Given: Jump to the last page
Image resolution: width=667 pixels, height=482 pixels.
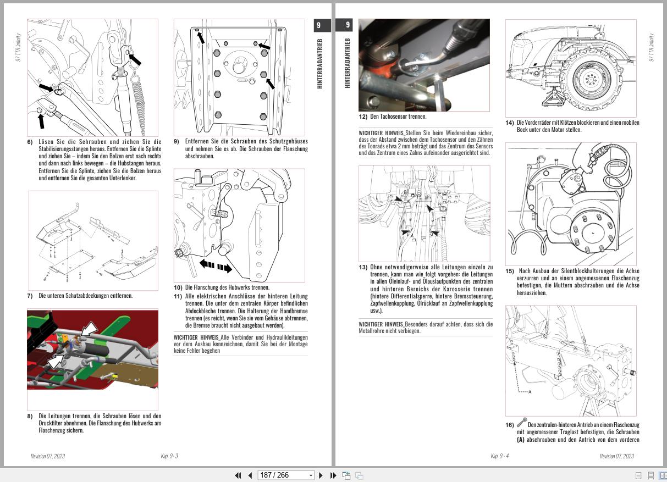Looking at the screenshot, I should click(333, 475).
